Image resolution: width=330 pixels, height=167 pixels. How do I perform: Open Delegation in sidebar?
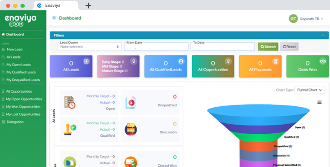coord(13,122)
